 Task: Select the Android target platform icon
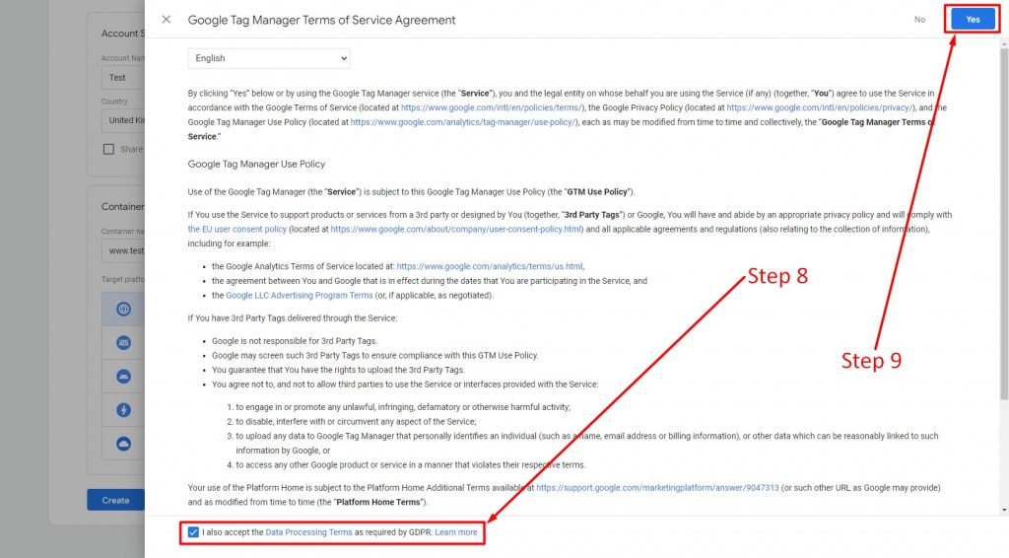(123, 377)
